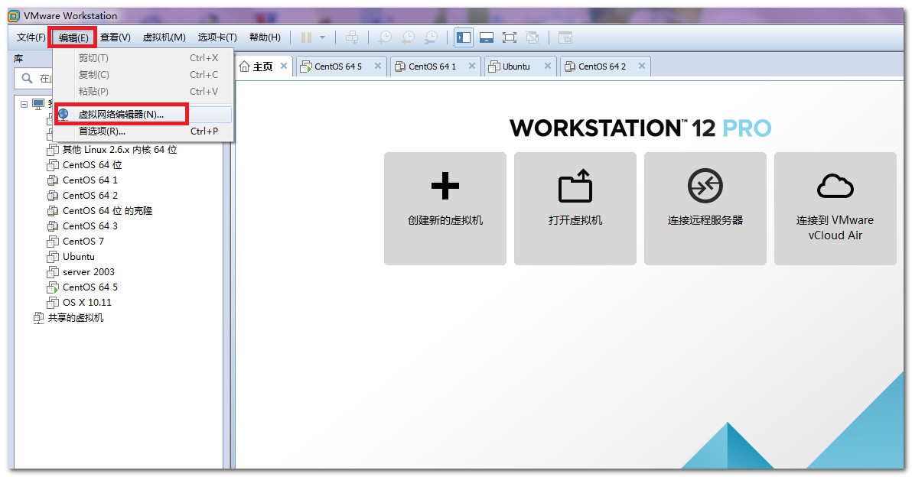The width and height of the screenshot is (912, 477).
Task: Click the pause virtual machine toolbar icon
Action: (306, 37)
